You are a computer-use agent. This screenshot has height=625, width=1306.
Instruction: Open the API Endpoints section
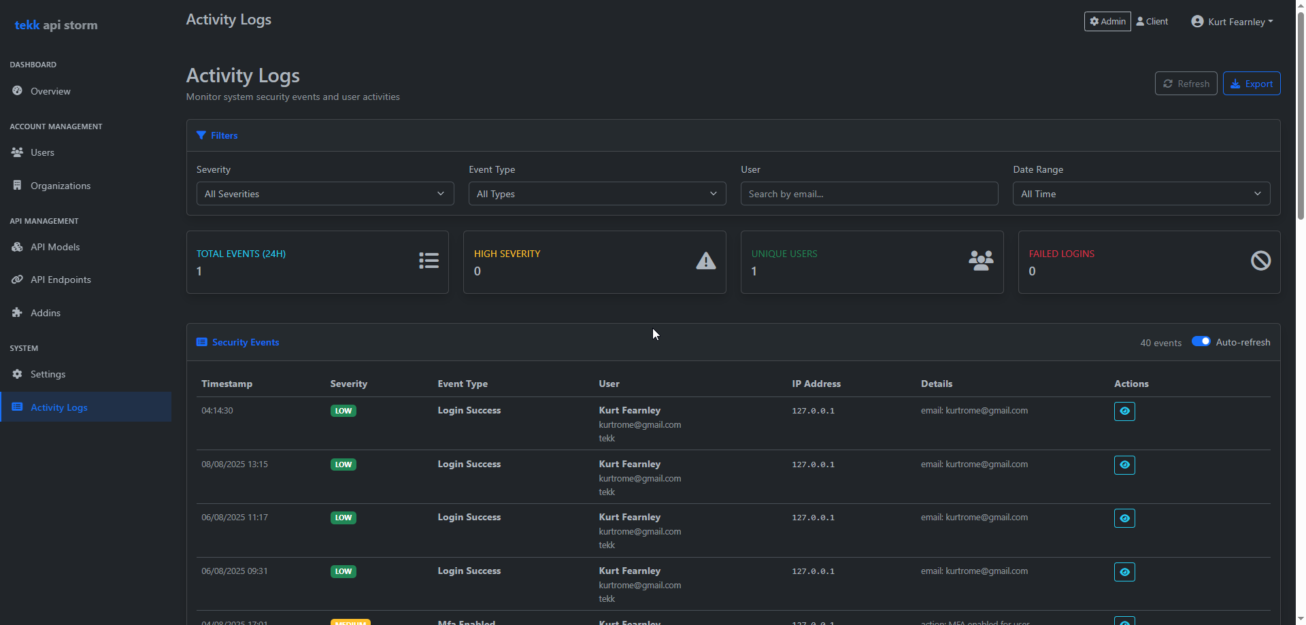pos(16,279)
